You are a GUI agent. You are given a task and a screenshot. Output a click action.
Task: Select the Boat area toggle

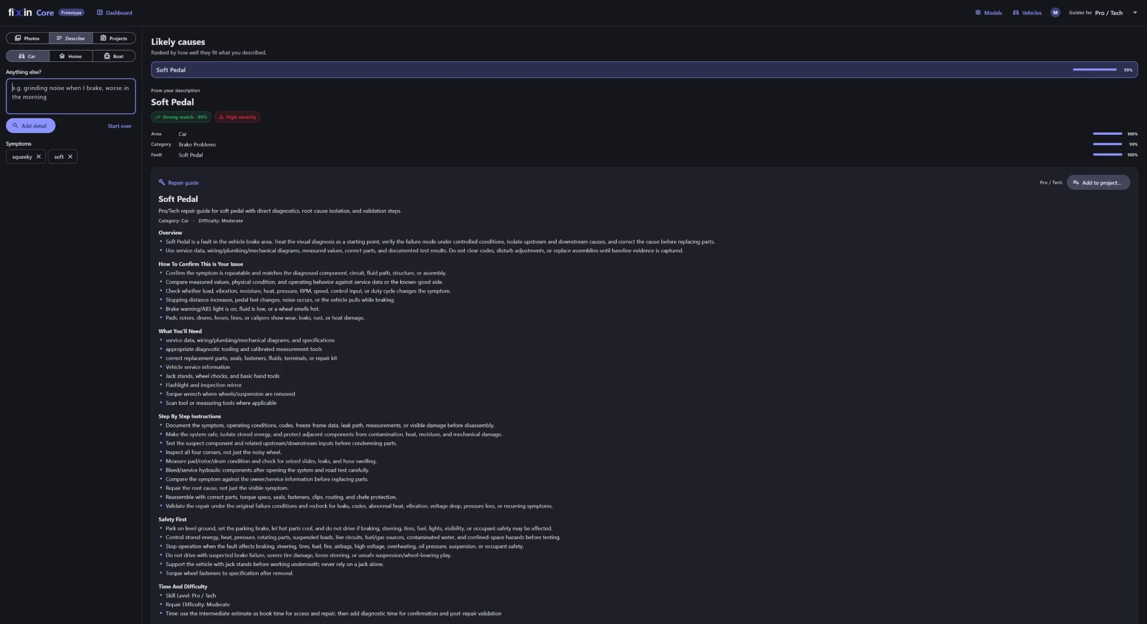pos(114,56)
